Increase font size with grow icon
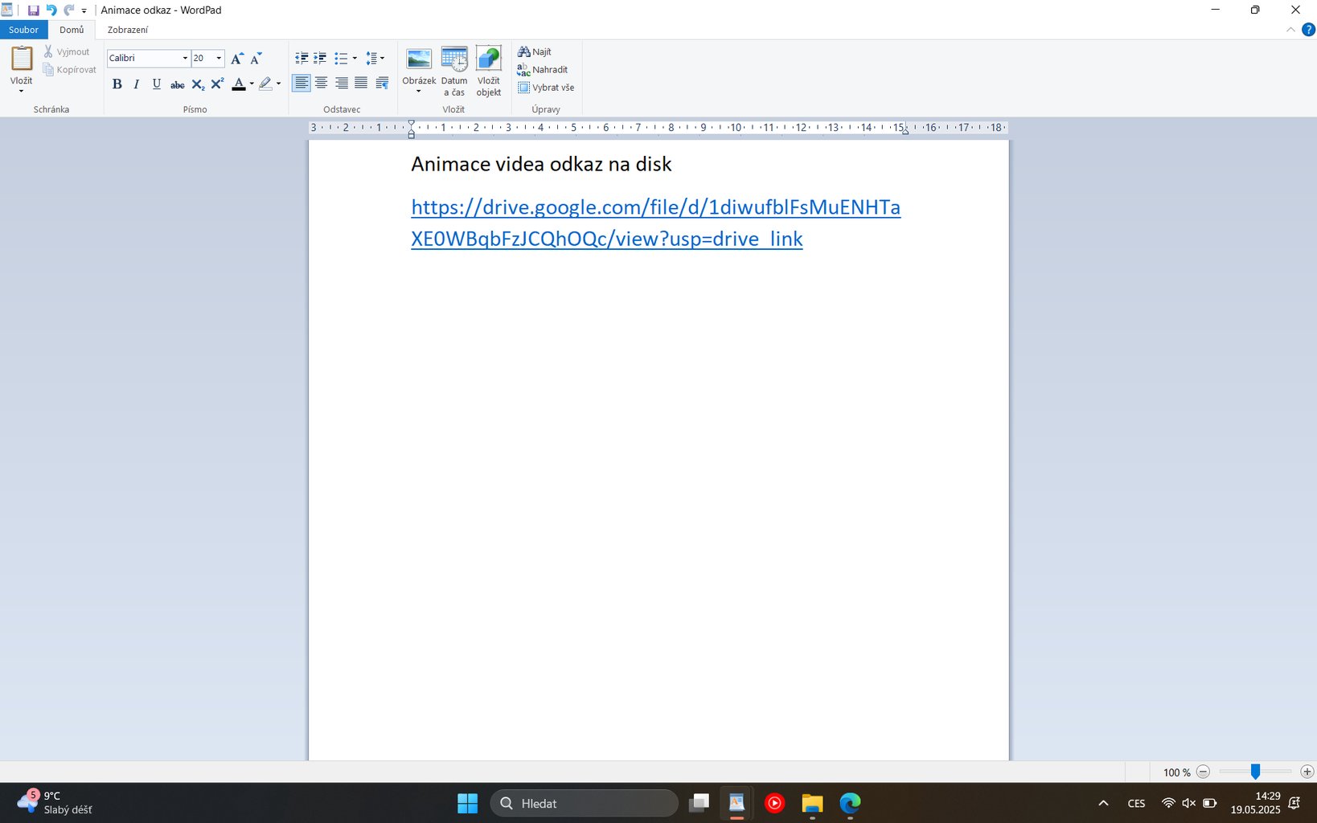1317x823 pixels. 236,59
